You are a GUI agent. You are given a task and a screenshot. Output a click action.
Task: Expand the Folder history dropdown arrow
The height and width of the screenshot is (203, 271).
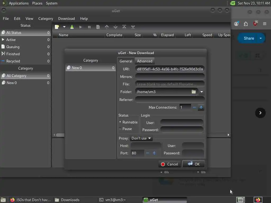tap(201, 92)
